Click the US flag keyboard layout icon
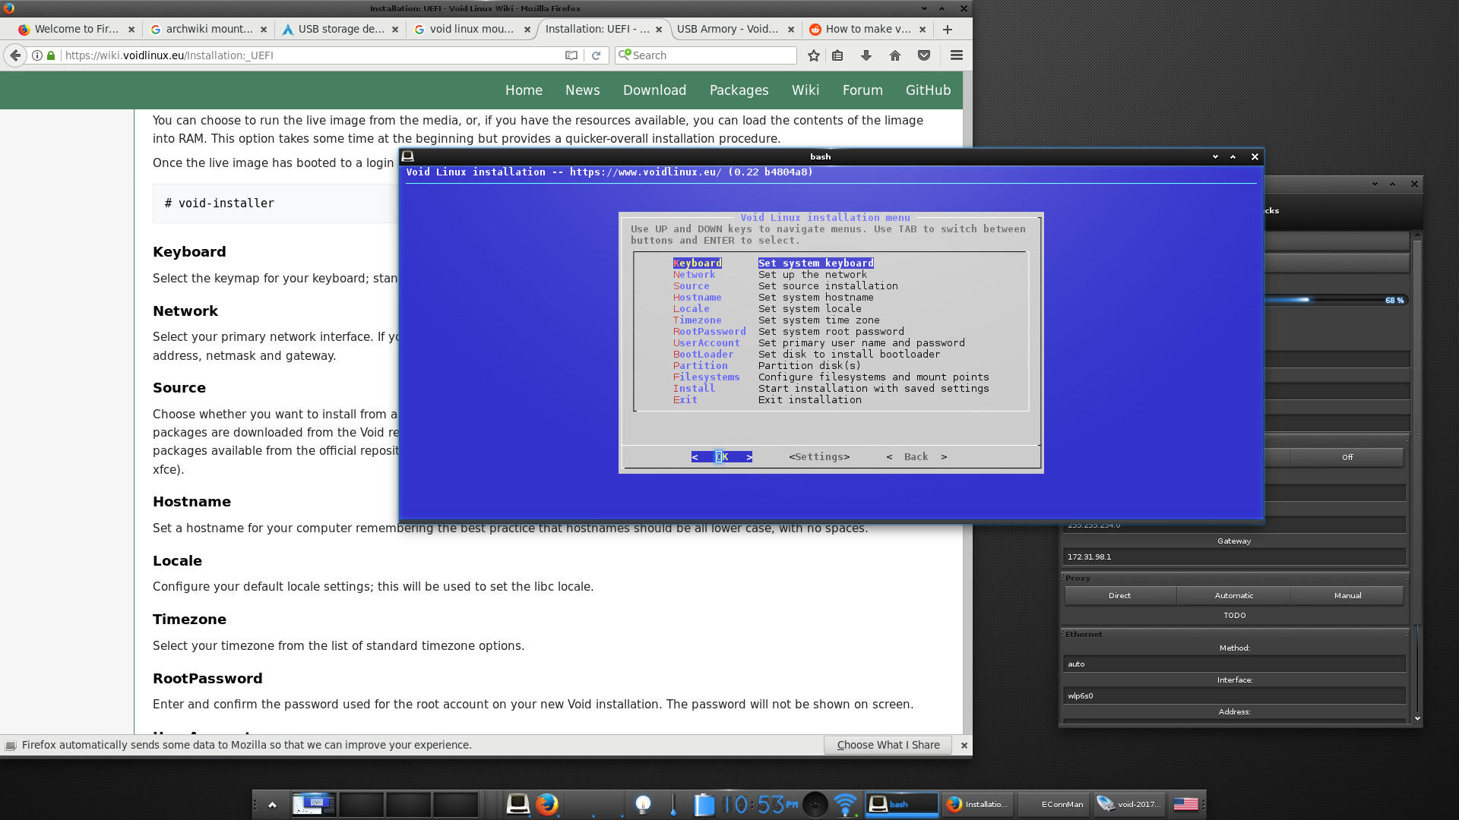Viewport: 1459px width, 820px height. (x=1185, y=804)
